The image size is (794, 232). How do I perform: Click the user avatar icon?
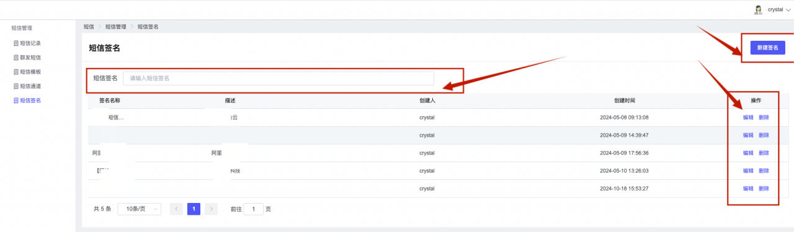point(758,9)
